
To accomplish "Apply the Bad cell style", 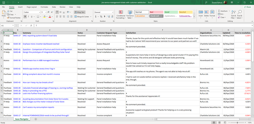I will point(156,12).
